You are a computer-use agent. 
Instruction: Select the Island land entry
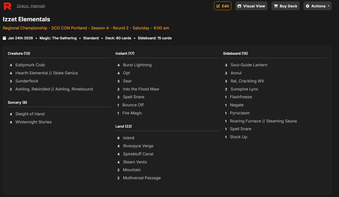[x=129, y=138]
